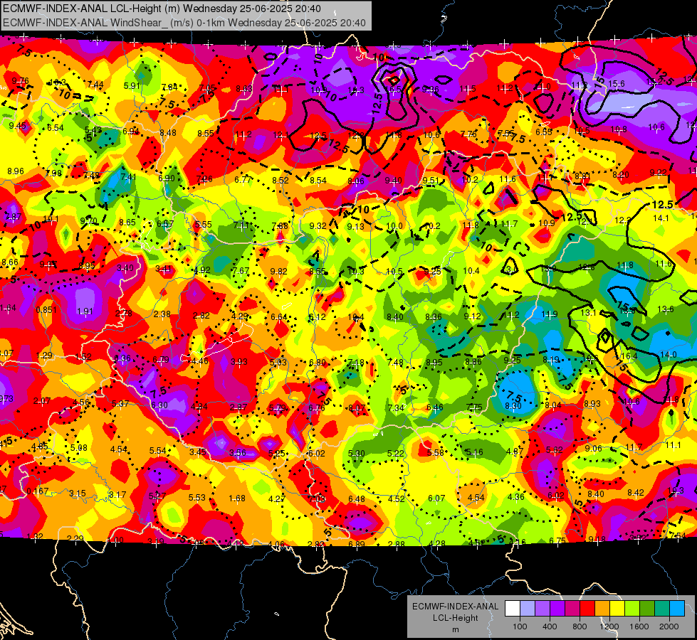Select the map value '7.87'
Screen dimensions: 697x640
[13, 217]
